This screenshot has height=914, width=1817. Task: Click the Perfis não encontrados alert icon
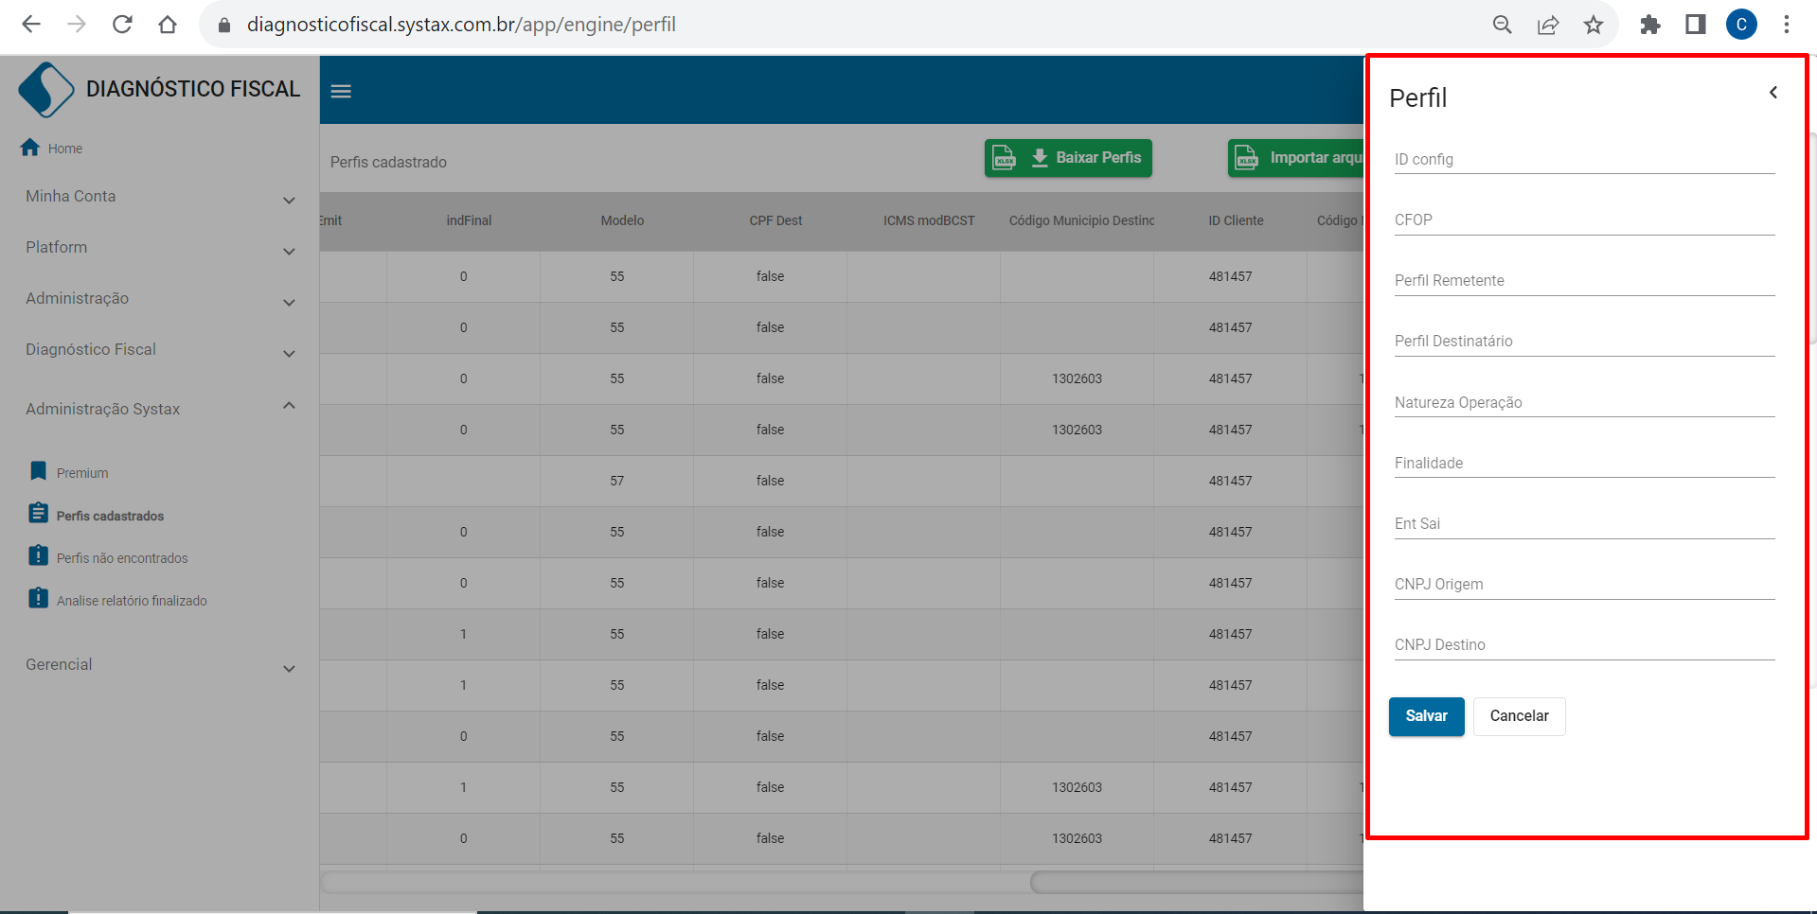pos(38,555)
